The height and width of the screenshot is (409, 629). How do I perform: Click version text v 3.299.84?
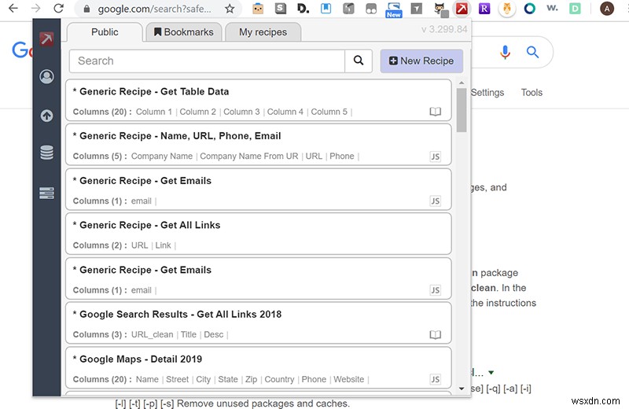tap(444, 29)
